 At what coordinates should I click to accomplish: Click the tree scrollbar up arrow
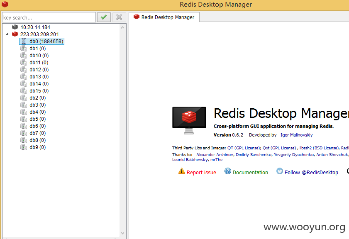(x=123, y=27)
